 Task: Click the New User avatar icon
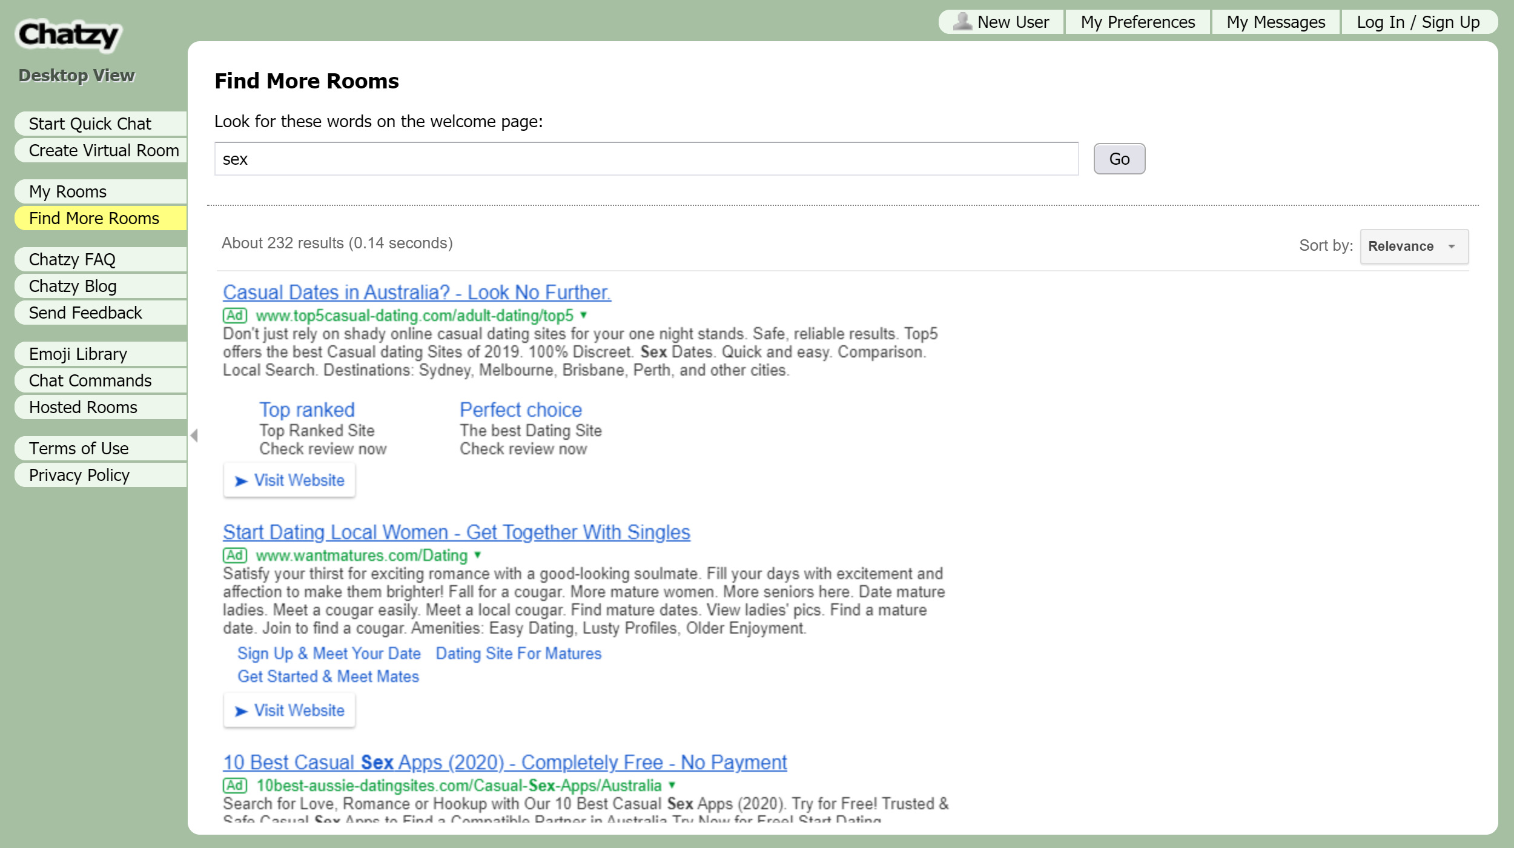click(962, 22)
